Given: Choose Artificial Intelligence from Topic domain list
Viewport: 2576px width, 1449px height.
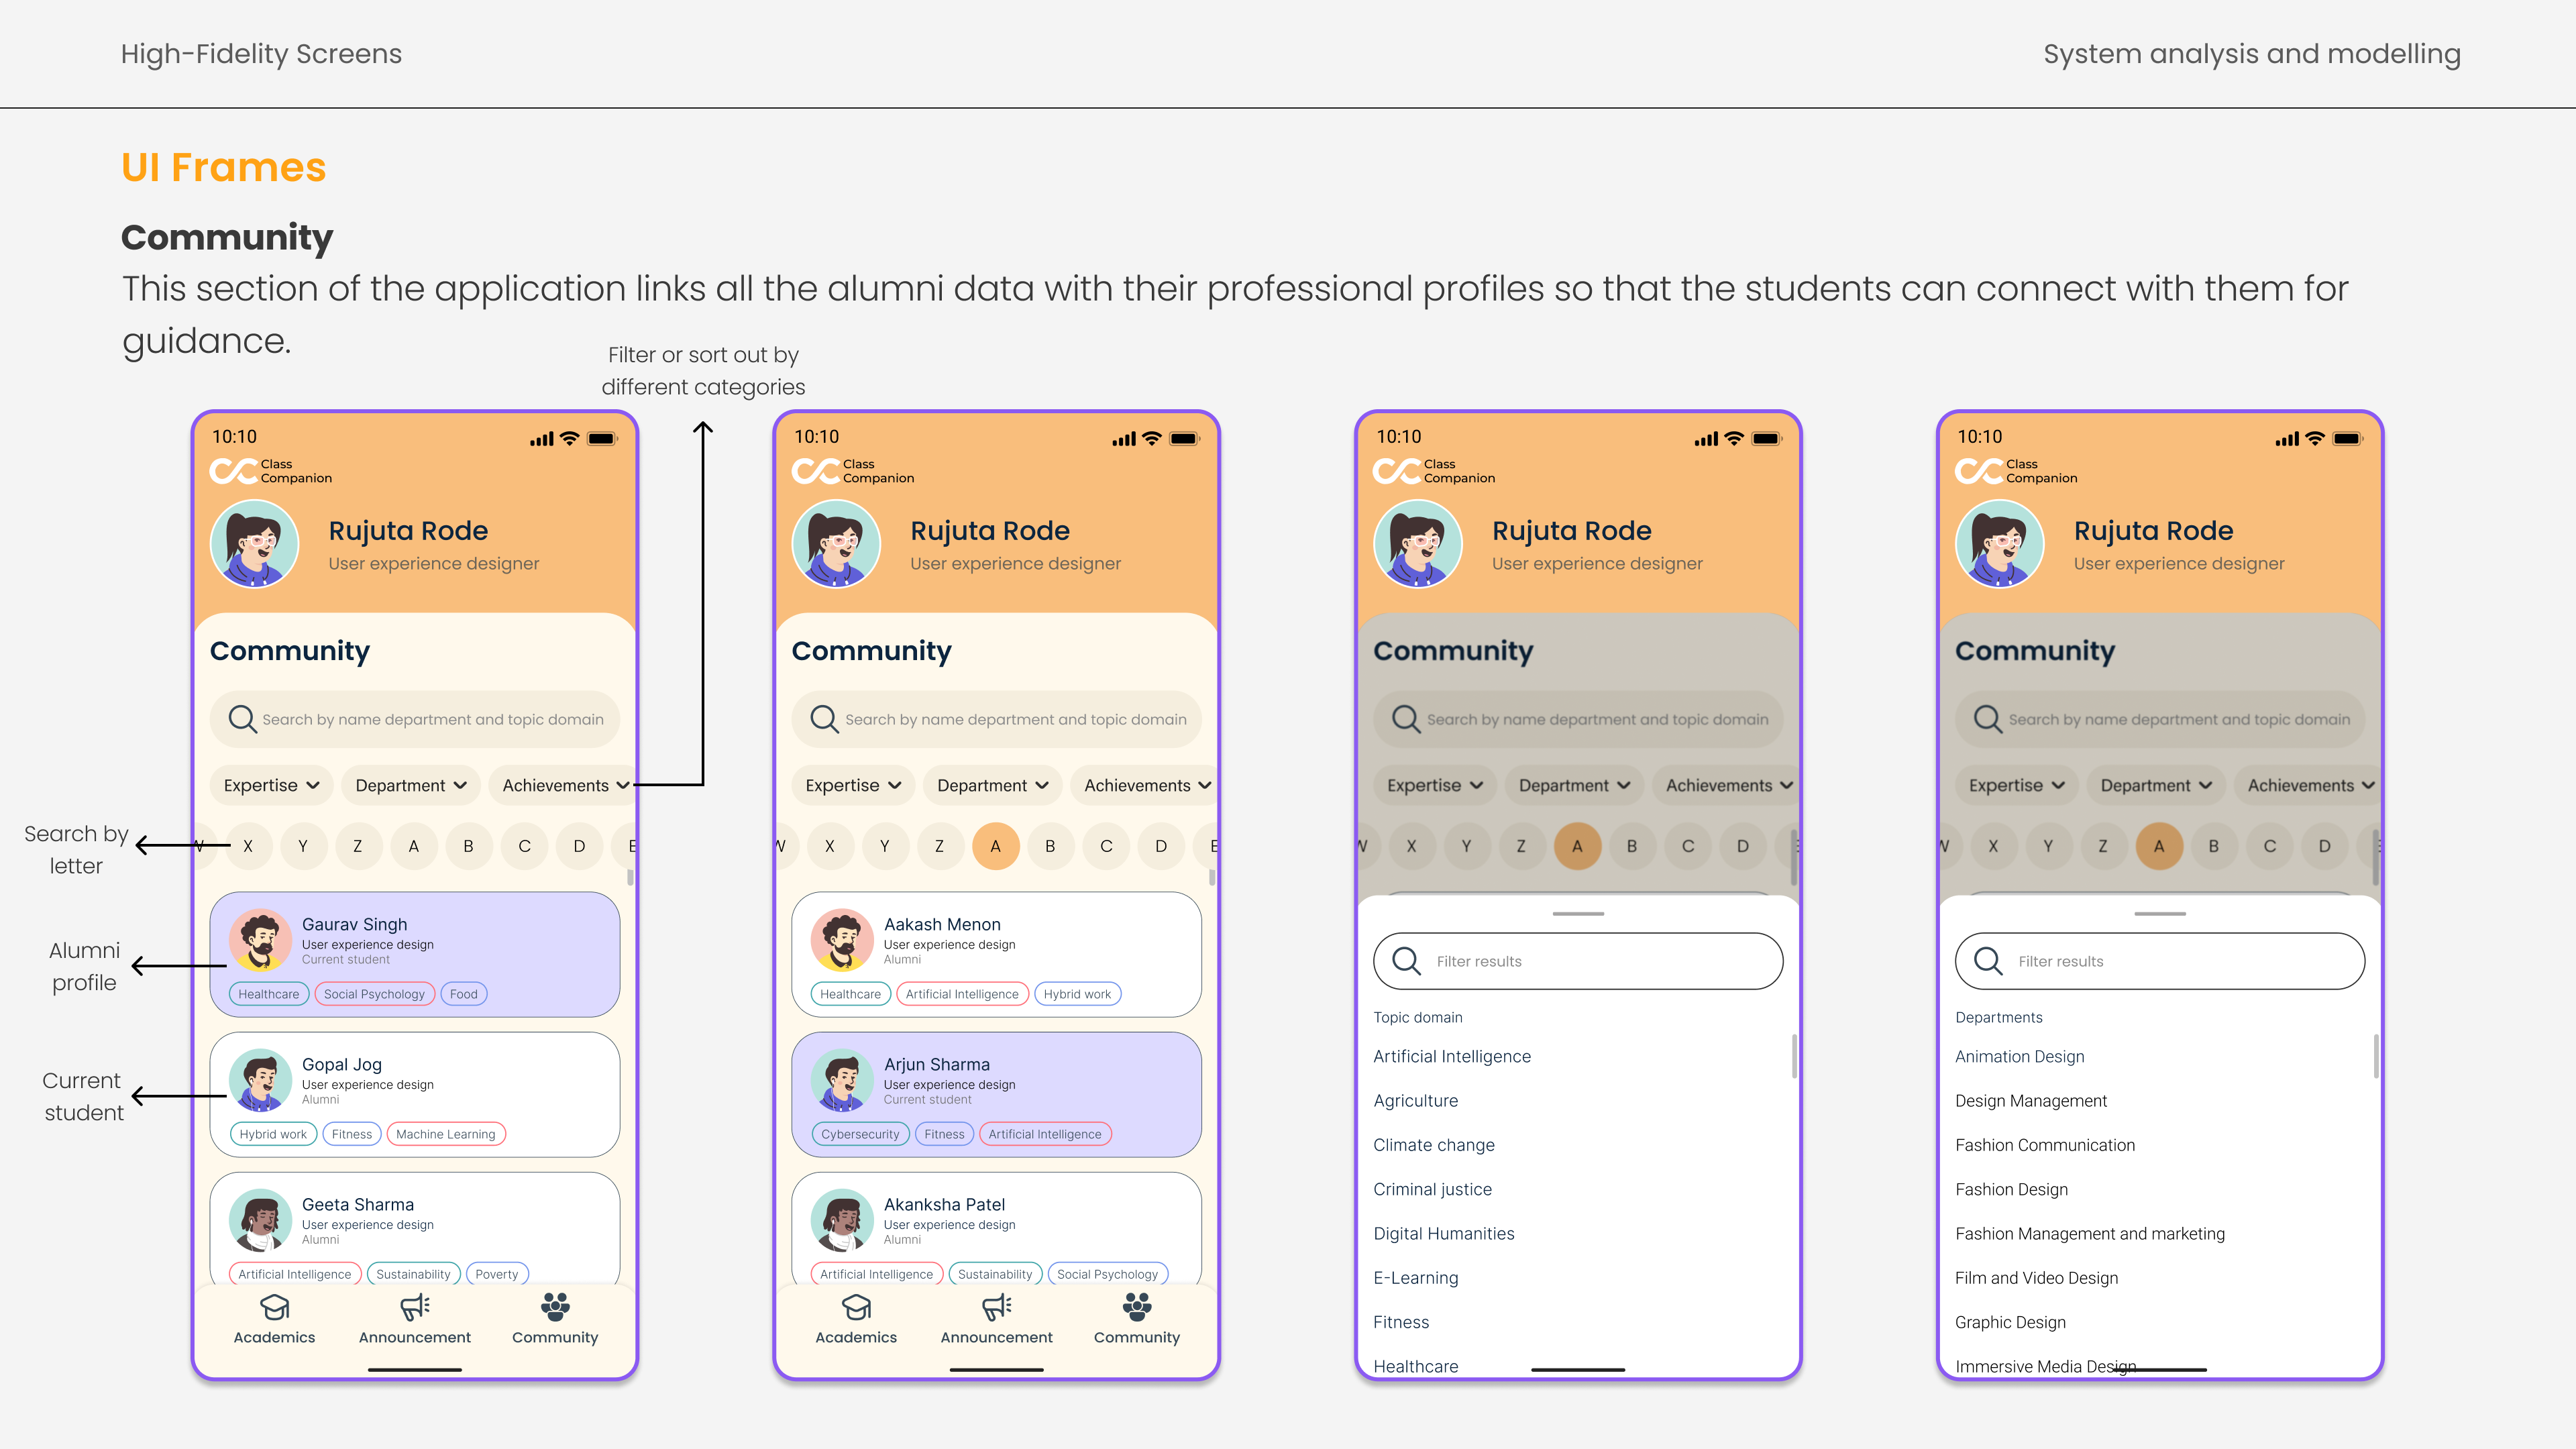Looking at the screenshot, I should pyautogui.click(x=1451, y=1056).
